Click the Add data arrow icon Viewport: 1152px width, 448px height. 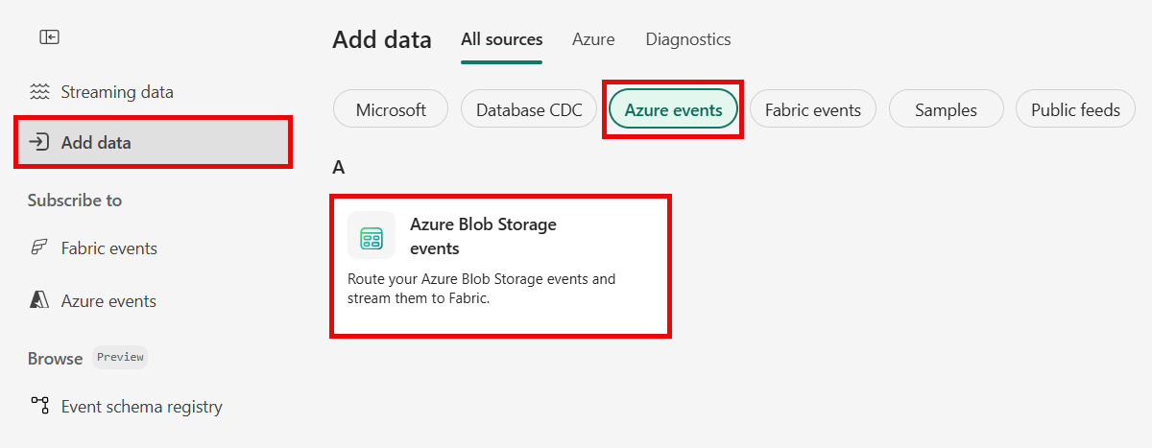coord(39,143)
